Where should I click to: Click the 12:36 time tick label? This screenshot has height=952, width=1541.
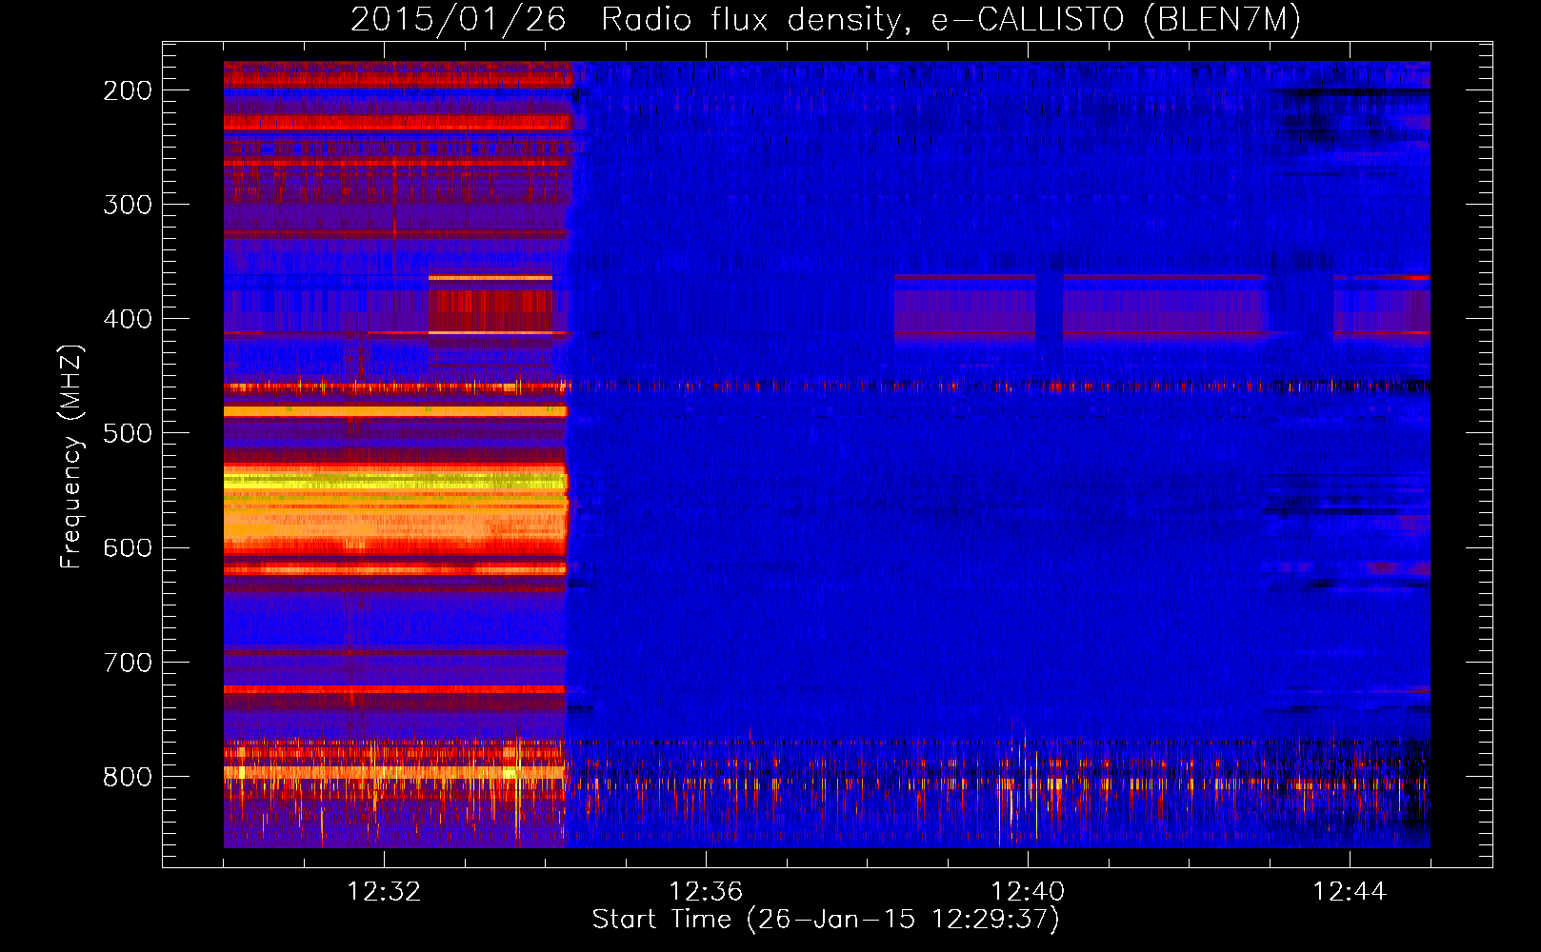point(706,892)
